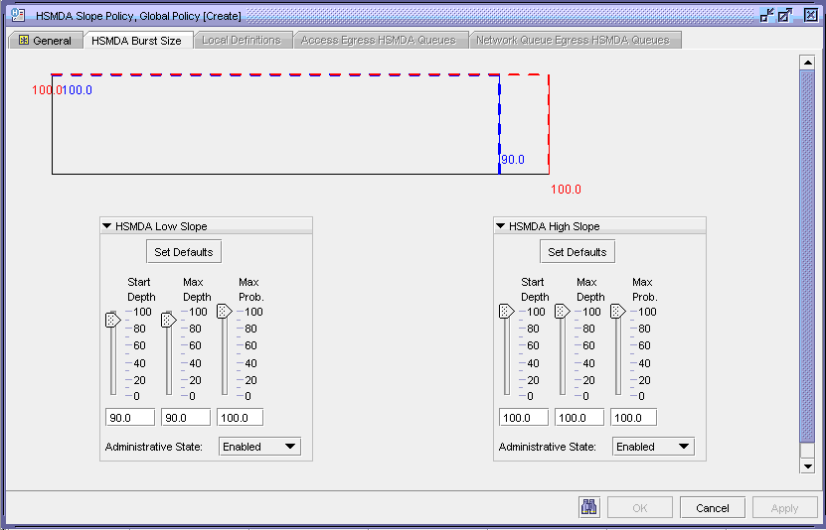Switch to the General tab
The width and height of the screenshot is (826, 530).
pos(45,40)
